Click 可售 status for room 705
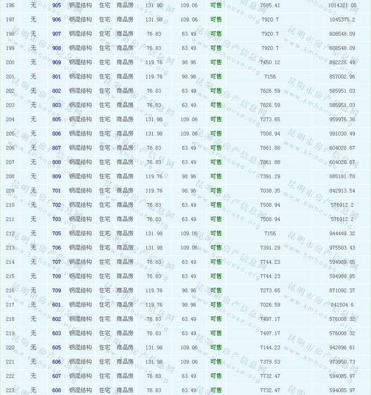This screenshot has width=371, height=395. 216,233
